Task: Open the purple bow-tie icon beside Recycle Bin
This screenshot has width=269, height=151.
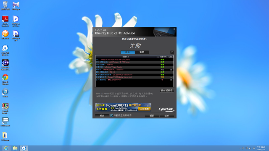Action: point(16,5)
